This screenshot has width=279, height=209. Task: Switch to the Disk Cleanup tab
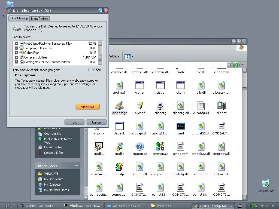19,18
